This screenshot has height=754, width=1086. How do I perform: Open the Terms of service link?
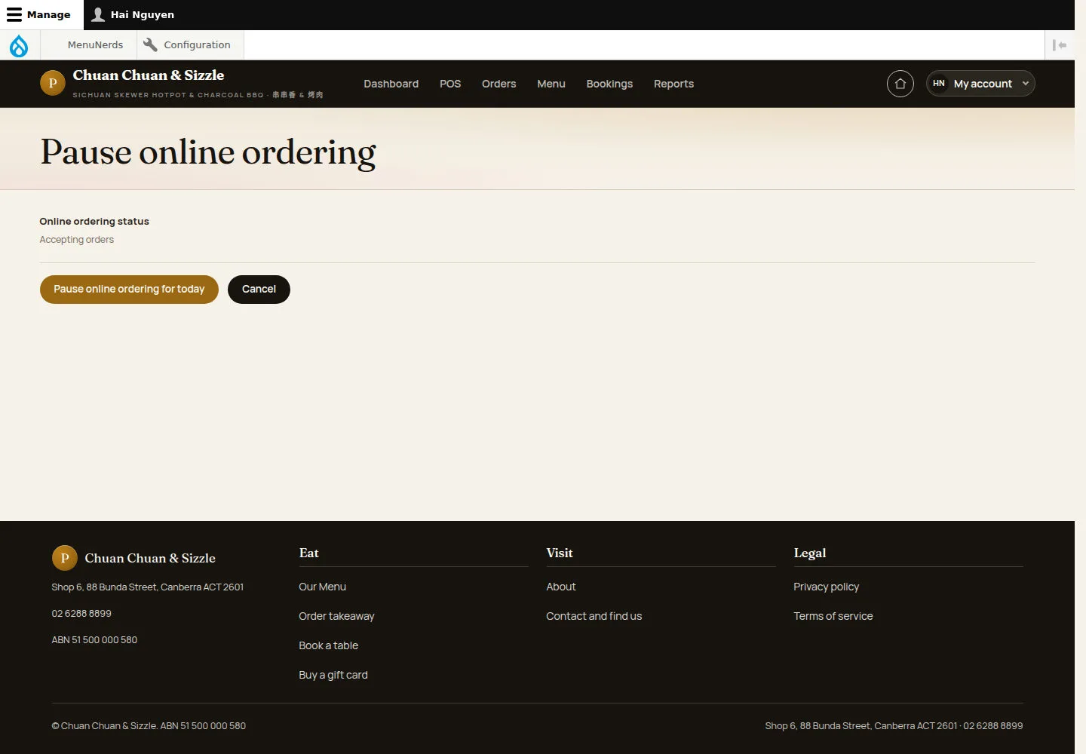pos(833,616)
